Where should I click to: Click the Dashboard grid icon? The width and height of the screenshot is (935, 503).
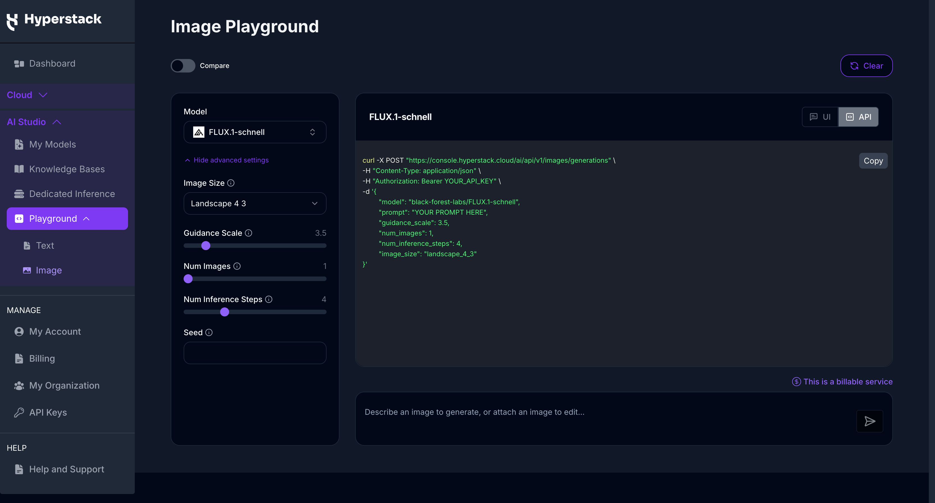point(19,64)
